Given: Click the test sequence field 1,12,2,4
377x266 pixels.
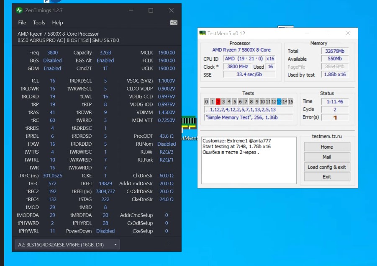Looking at the screenshot, I should tap(249, 109).
